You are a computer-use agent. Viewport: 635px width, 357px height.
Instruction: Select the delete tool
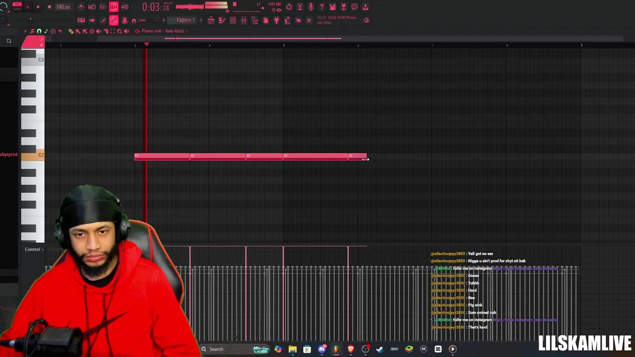coord(92,31)
